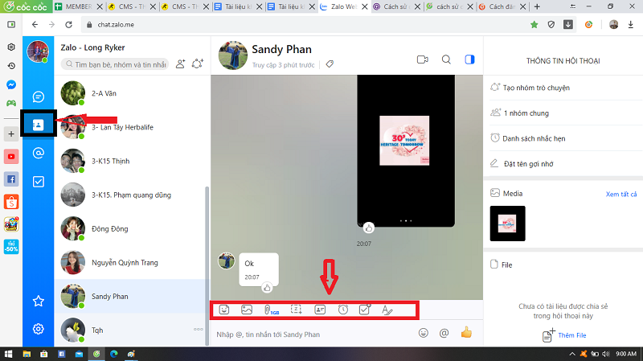Click the green bookmark star in address bar
The image size is (643, 361).
(x=534, y=25)
